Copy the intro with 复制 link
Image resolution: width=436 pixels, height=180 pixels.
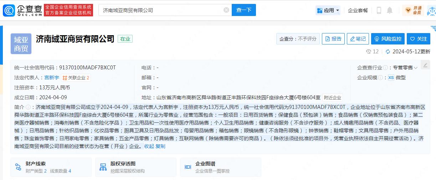[160, 146]
